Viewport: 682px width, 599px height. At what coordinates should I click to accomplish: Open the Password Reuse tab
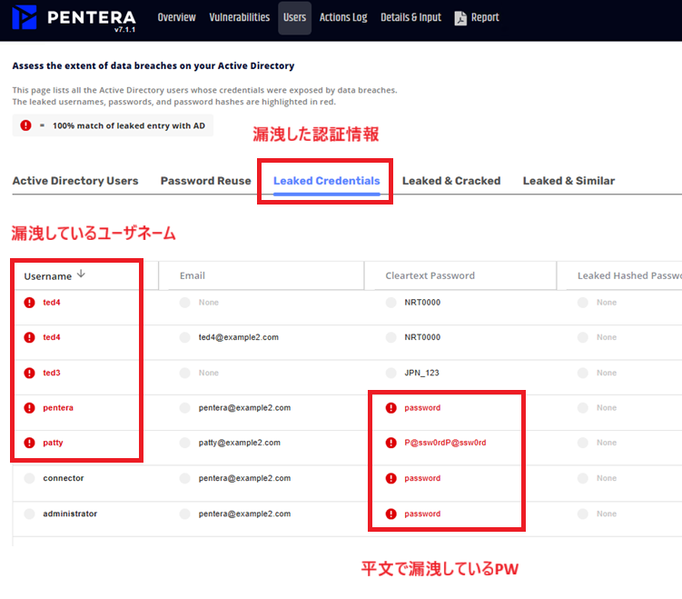coord(205,181)
